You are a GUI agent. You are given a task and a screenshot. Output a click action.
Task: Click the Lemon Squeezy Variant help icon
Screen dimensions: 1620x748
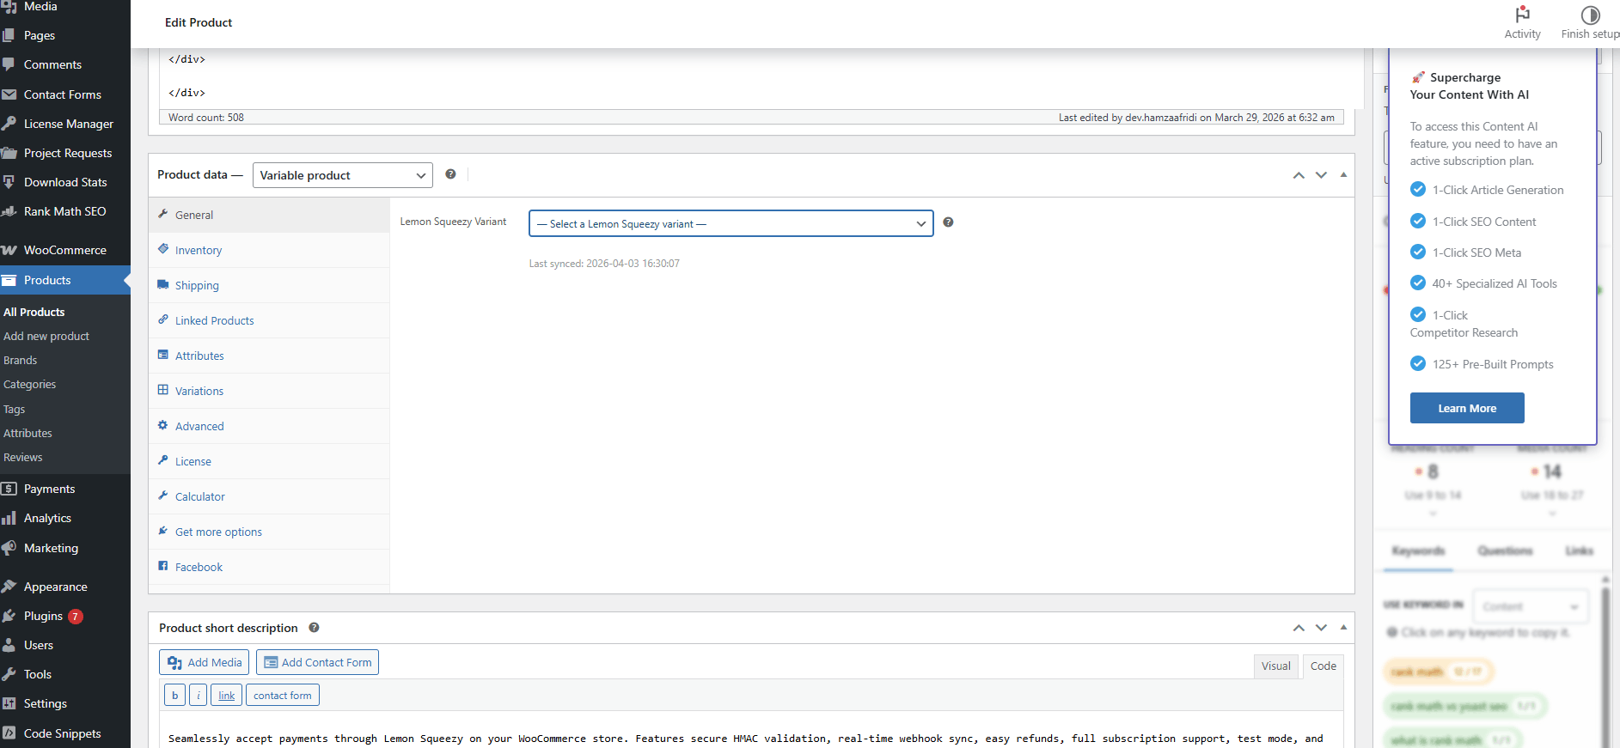point(948,222)
